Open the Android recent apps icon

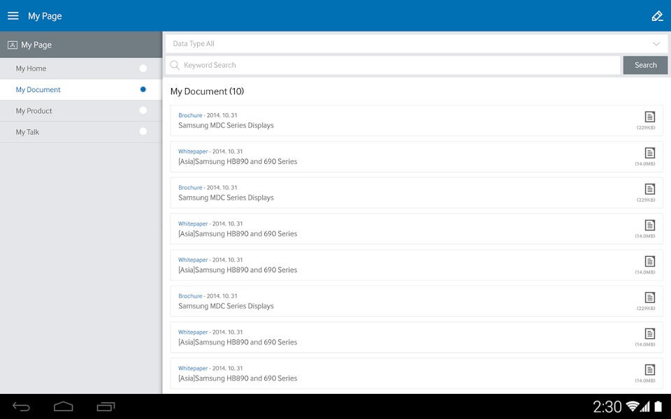[106, 406]
